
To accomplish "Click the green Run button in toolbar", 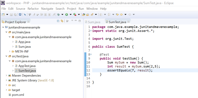I will [67, 15].
